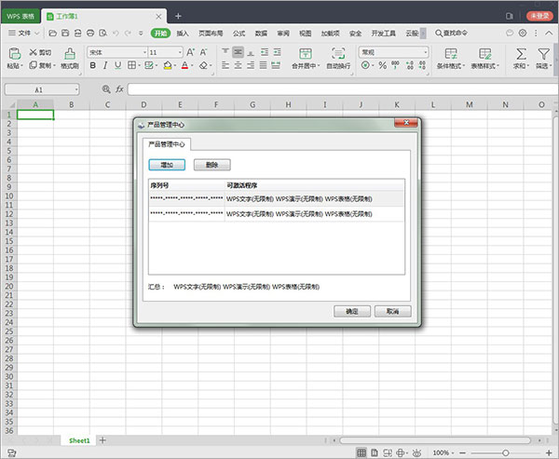Screen dimensions: 559x459
Task: Click the formula bar input
Action: click(343, 89)
